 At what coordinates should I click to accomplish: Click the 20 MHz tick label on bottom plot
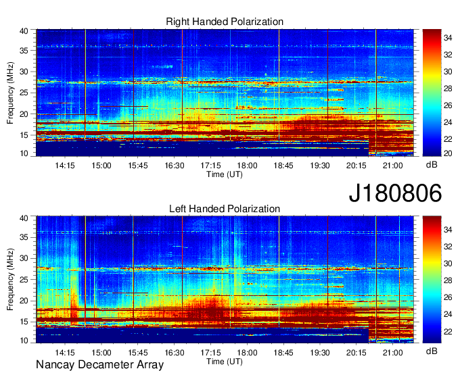click(x=24, y=301)
